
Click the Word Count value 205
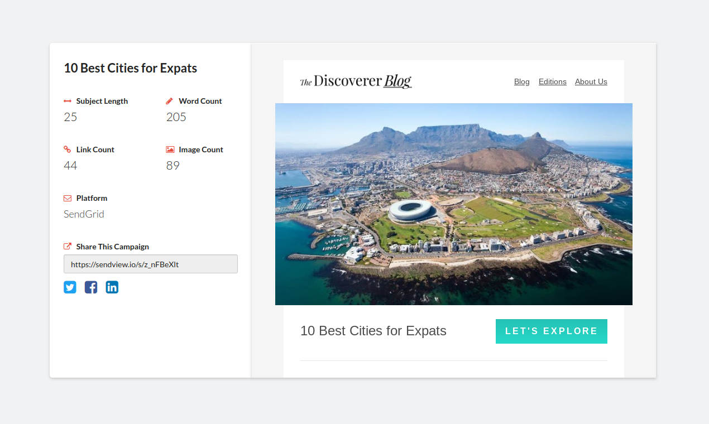(176, 117)
